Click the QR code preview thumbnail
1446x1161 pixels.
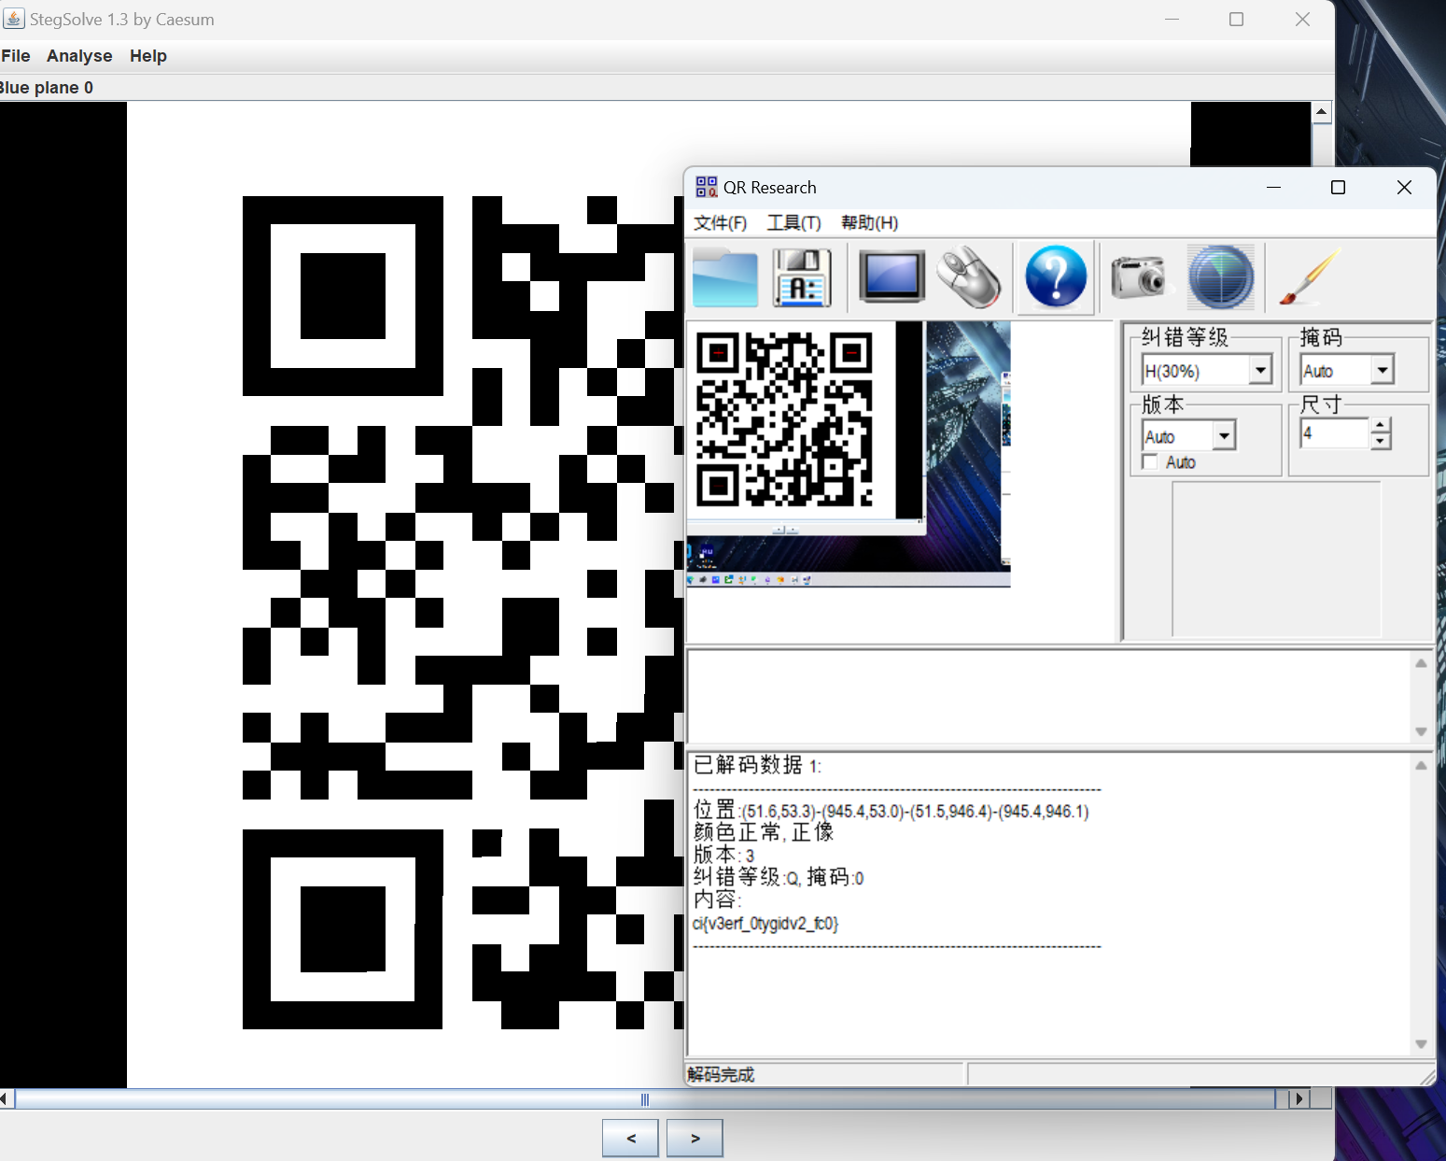tap(785, 418)
